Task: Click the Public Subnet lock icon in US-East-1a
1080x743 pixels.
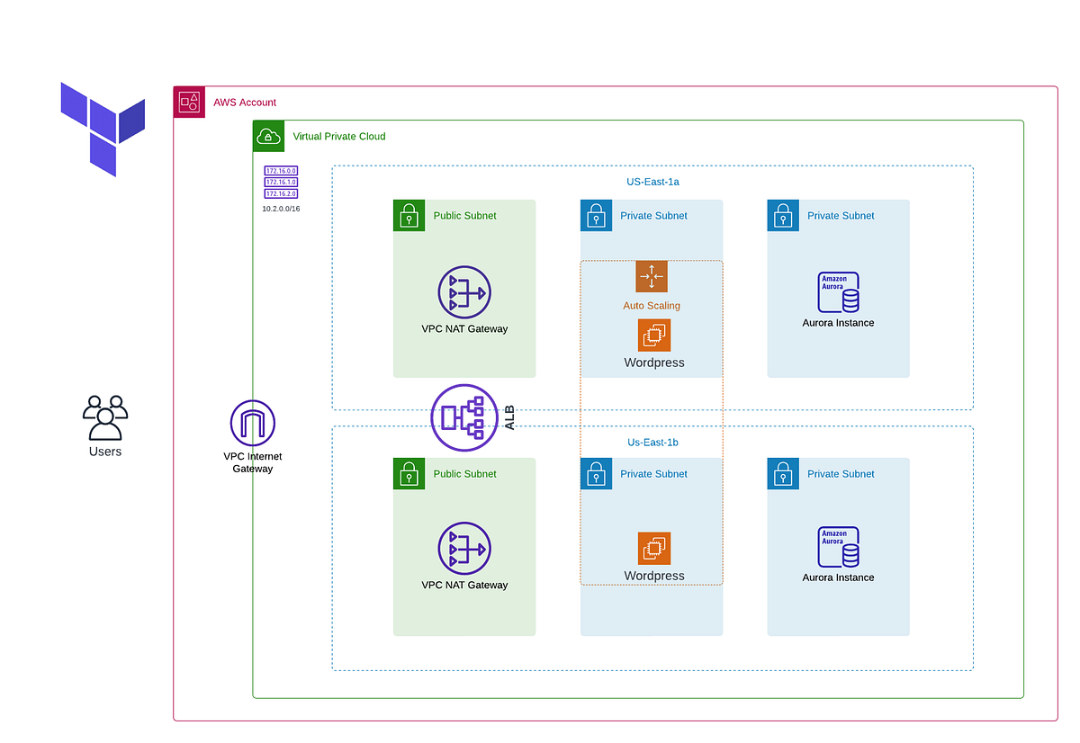Action: click(409, 216)
